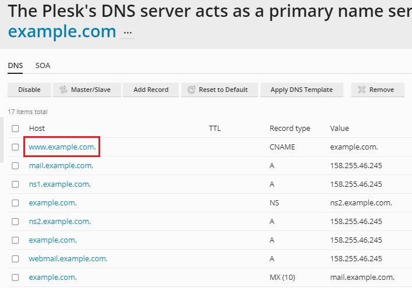Click the Disable button

pyautogui.click(x=29, y=90)
